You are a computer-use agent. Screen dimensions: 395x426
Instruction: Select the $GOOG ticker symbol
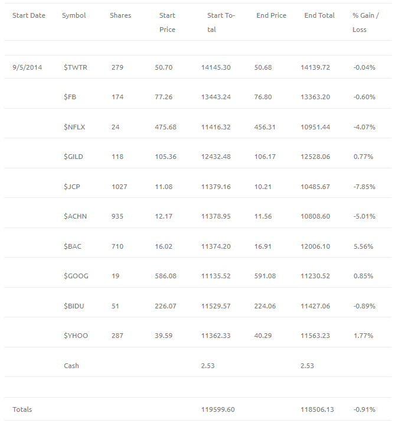click(76, 277)
